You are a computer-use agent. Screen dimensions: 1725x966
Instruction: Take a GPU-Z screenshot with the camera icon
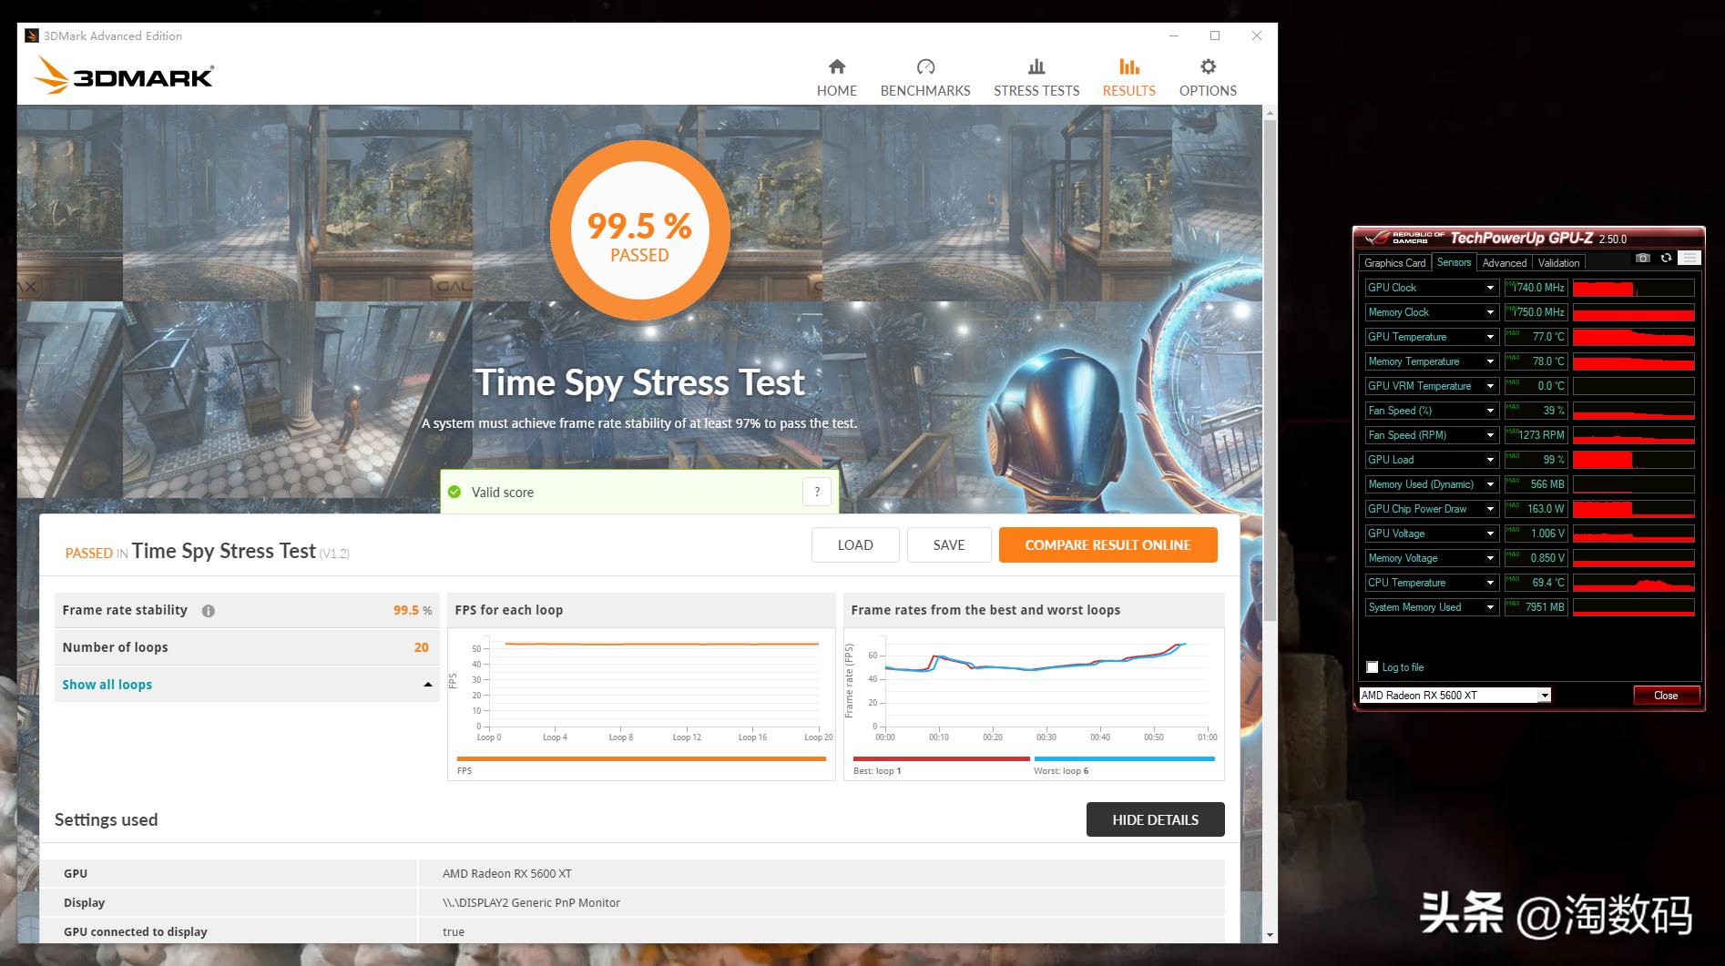tap(1642, 259)
